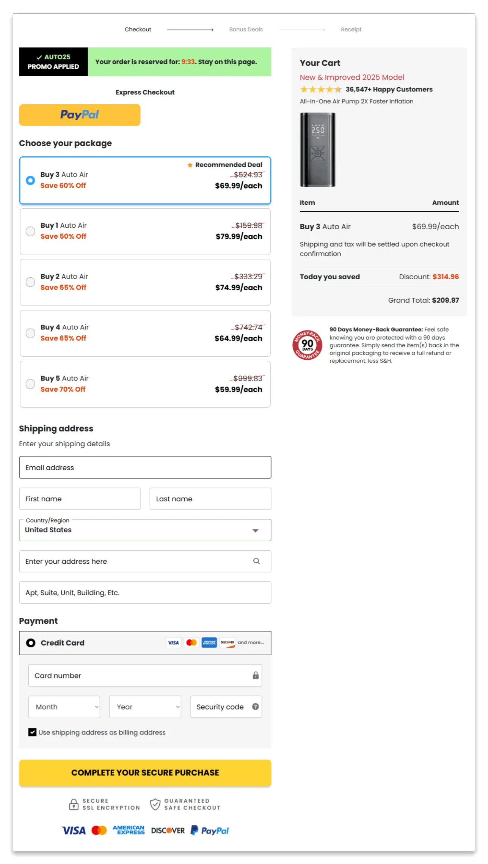The width and height of the screenshot is (488, 864).
Task: Click the 9:33 reservation countdown timer
Action: click(x=188, y=61)
